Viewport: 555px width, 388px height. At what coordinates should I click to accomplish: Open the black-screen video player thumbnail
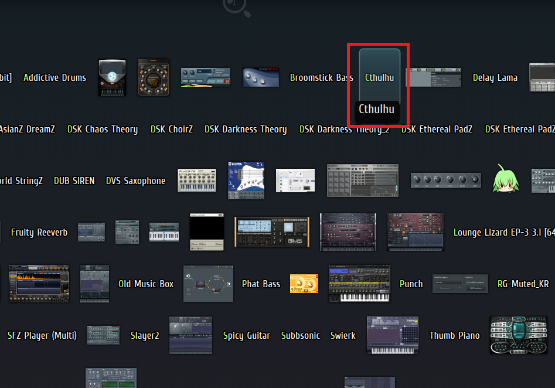coord(207,232)
